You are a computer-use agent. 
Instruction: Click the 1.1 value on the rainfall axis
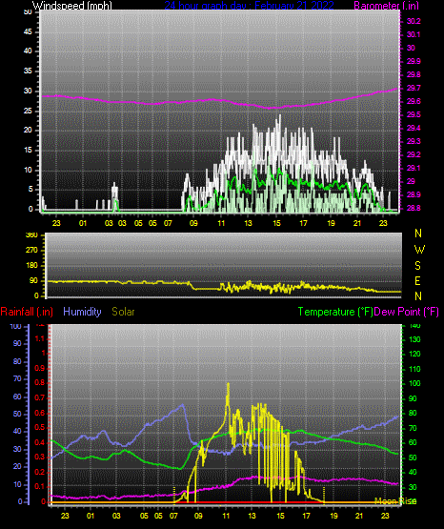[x=40, y=338]
